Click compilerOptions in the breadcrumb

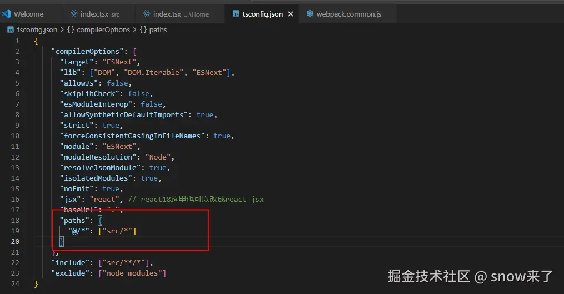coord(103,29)
